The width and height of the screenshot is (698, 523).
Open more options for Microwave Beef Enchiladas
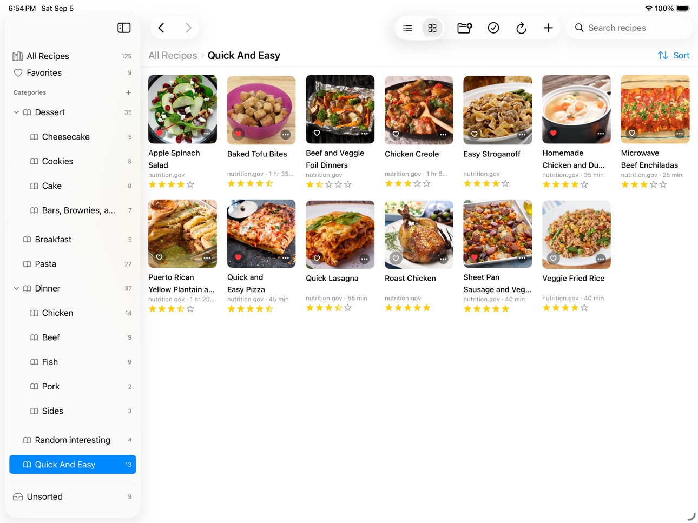680,133
